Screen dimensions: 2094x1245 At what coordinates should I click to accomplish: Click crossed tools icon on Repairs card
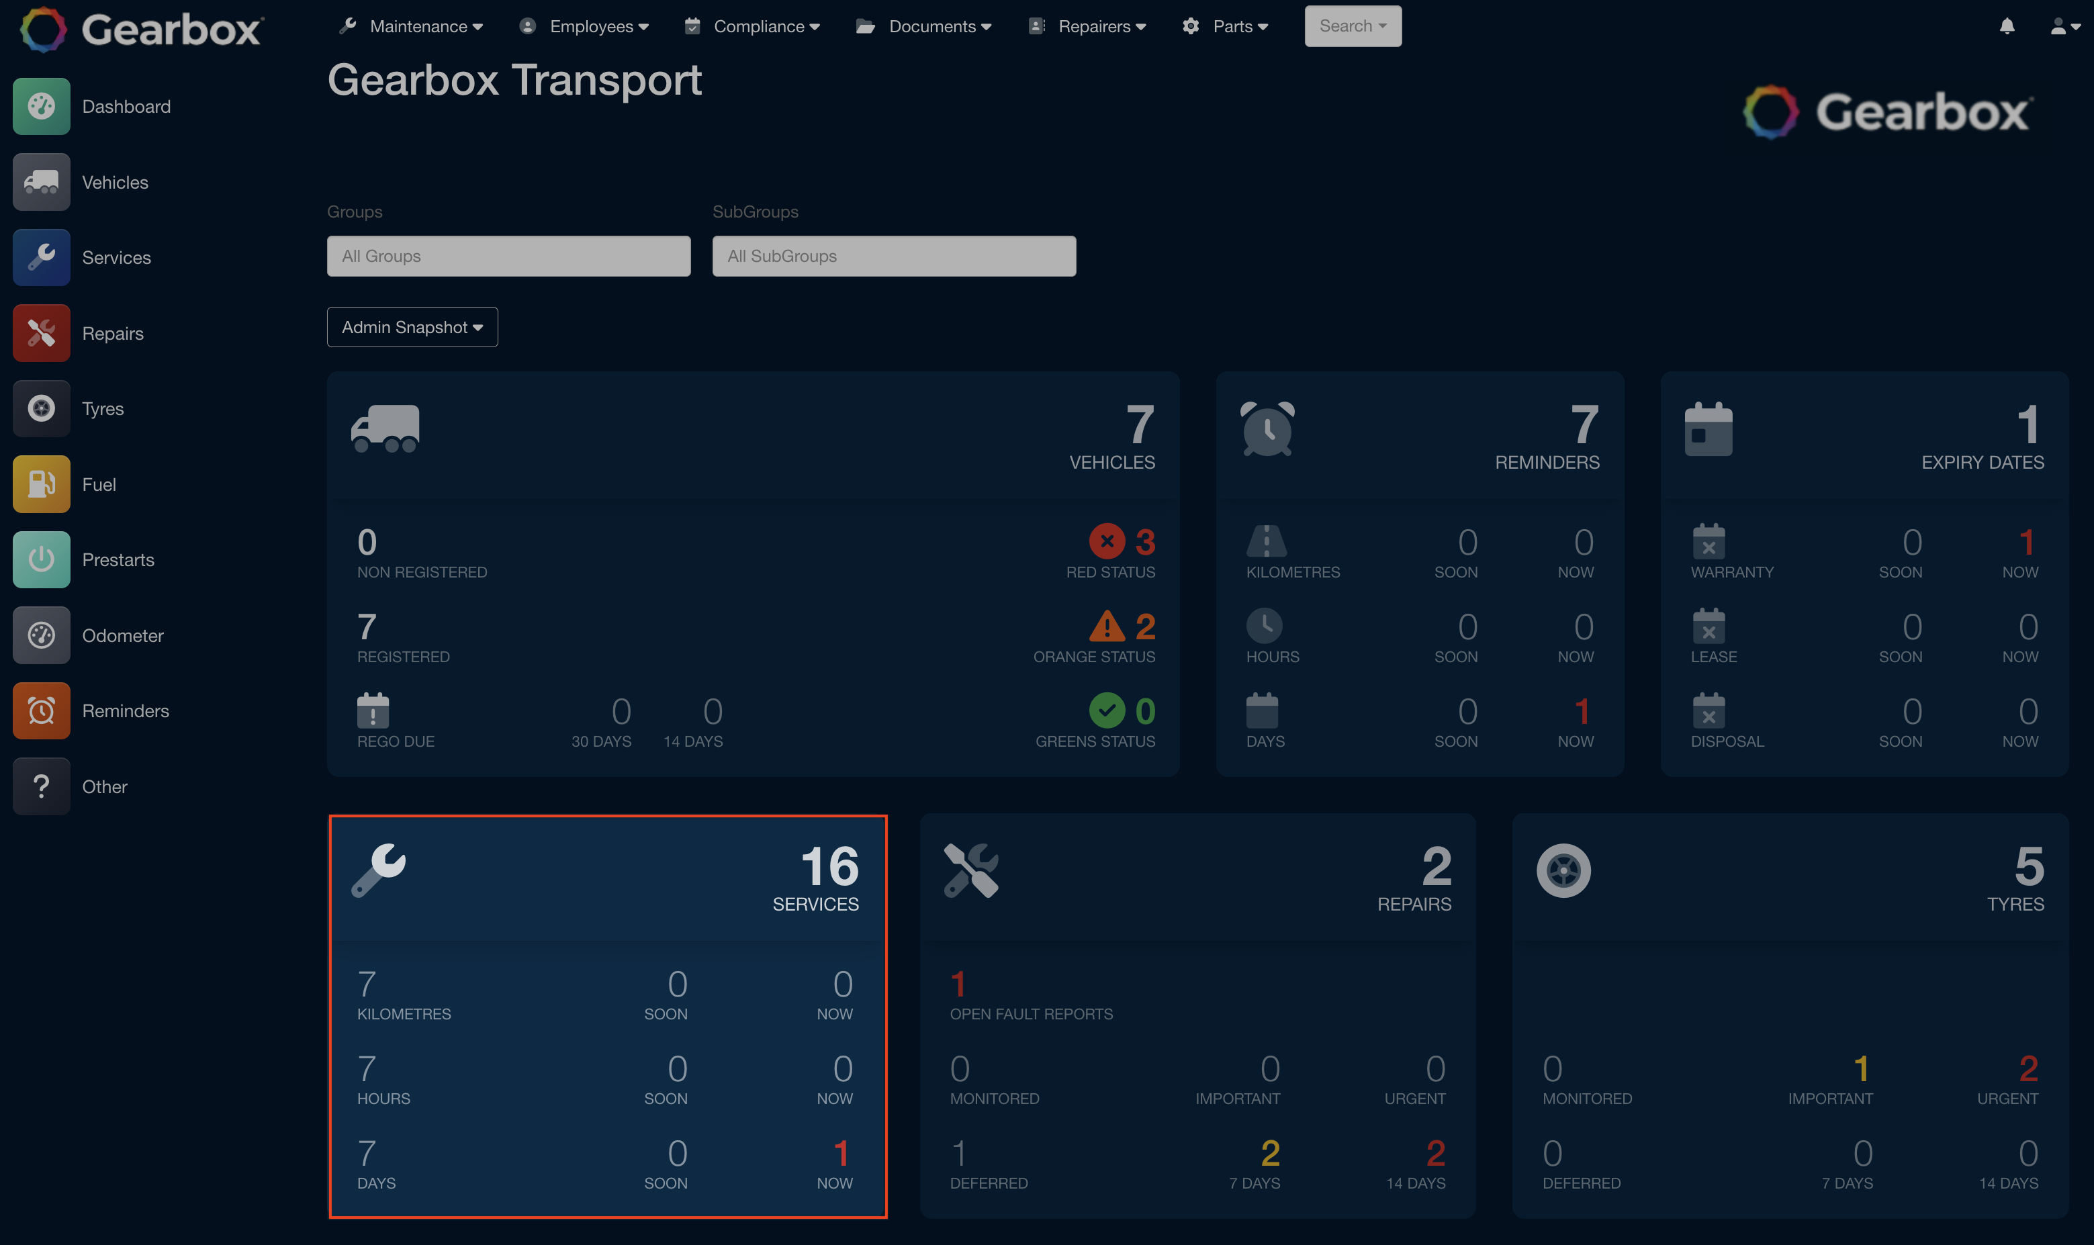click(x=970, y=870)
